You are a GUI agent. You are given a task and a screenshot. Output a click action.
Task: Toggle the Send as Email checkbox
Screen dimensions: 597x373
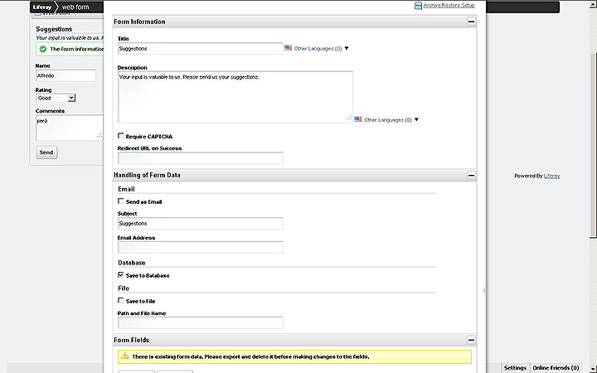pyautogui.click(x=121, y=201)
